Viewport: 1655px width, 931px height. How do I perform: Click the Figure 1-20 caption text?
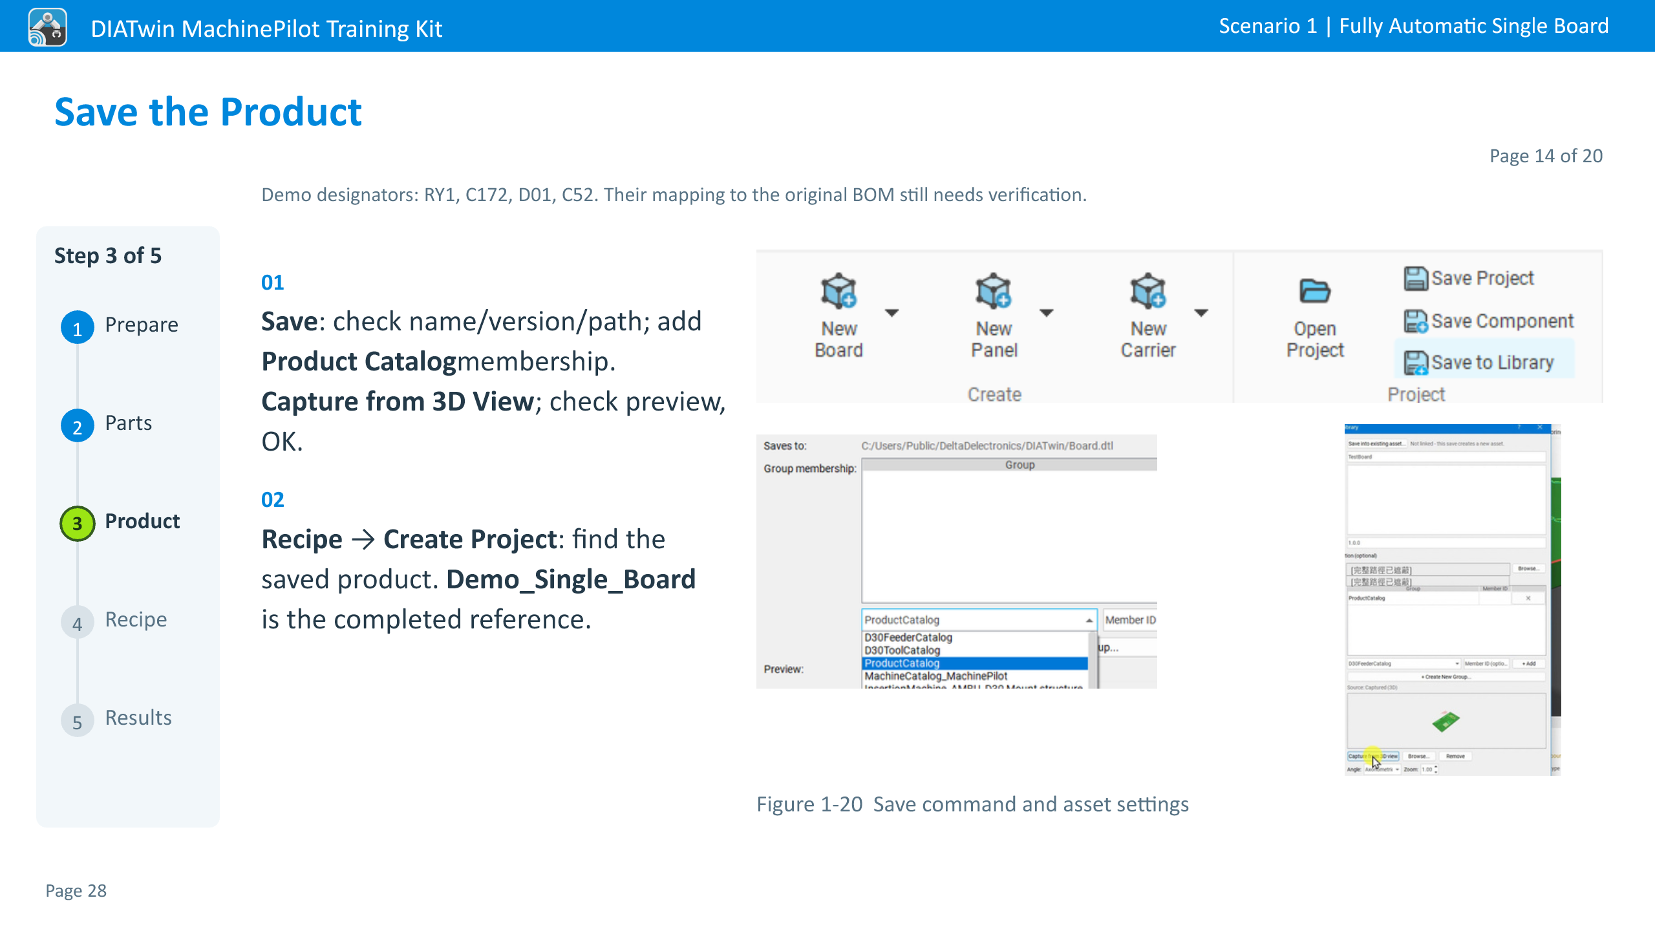coord(972,804)
